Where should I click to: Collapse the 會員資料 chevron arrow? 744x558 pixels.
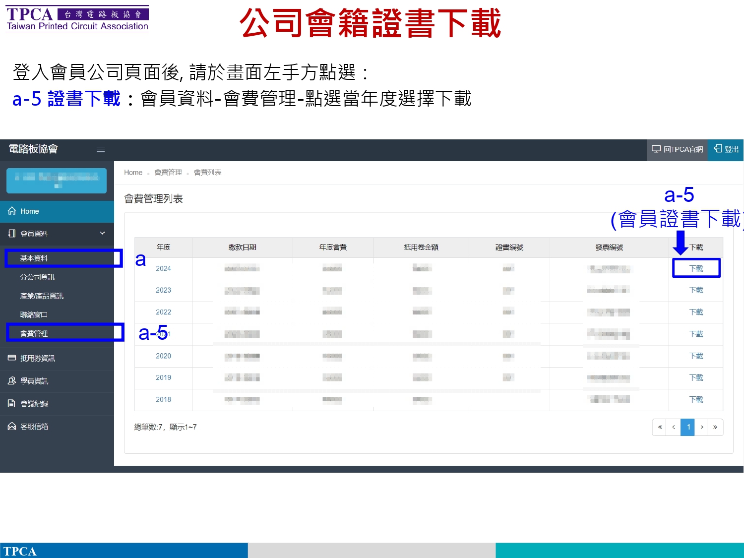coord(103,233)
